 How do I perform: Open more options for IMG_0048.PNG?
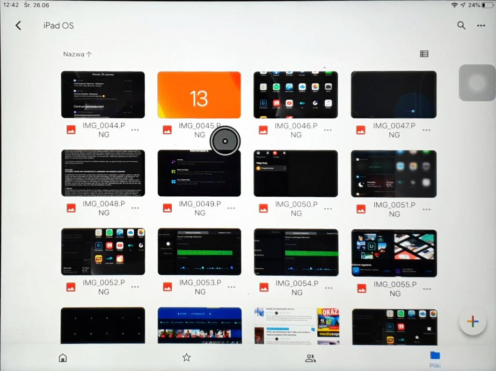pyautogui.click(x=135, y=208)
